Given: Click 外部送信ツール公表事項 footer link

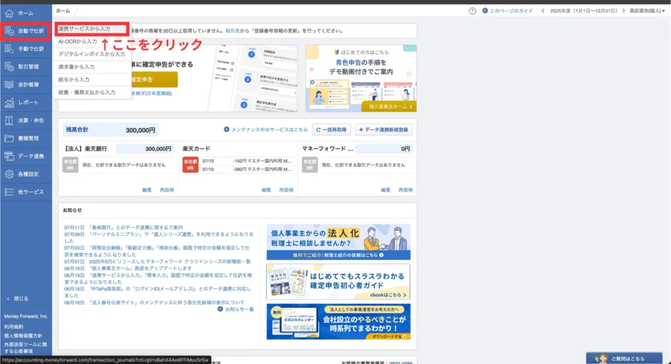Looking at the screenshot, I should click(26, 348).
